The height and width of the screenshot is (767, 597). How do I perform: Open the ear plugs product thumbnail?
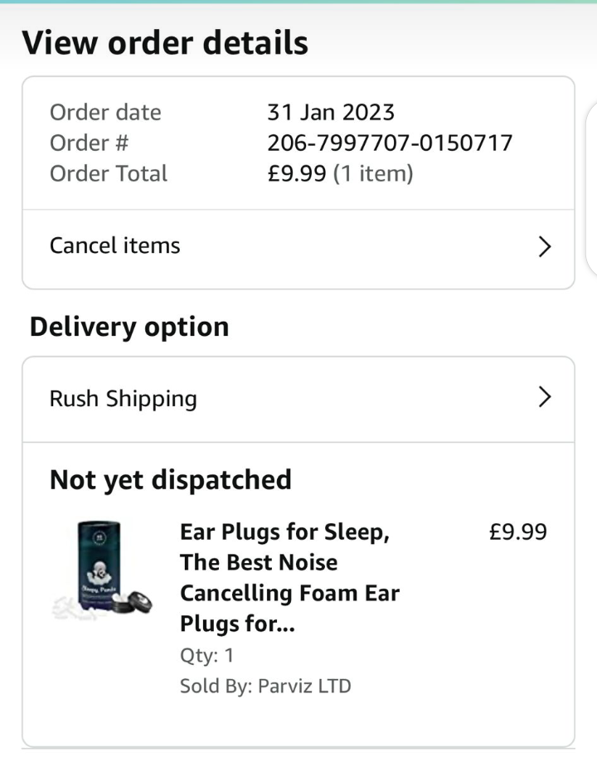[101, 571]
